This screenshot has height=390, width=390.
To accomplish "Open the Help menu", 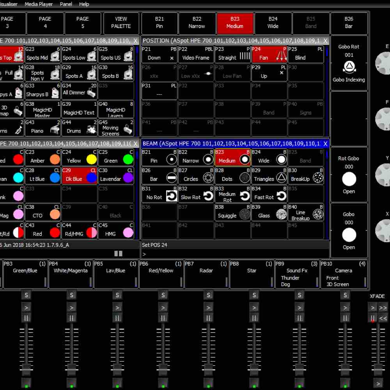I will pyautogui.click(x=84, y=4).
